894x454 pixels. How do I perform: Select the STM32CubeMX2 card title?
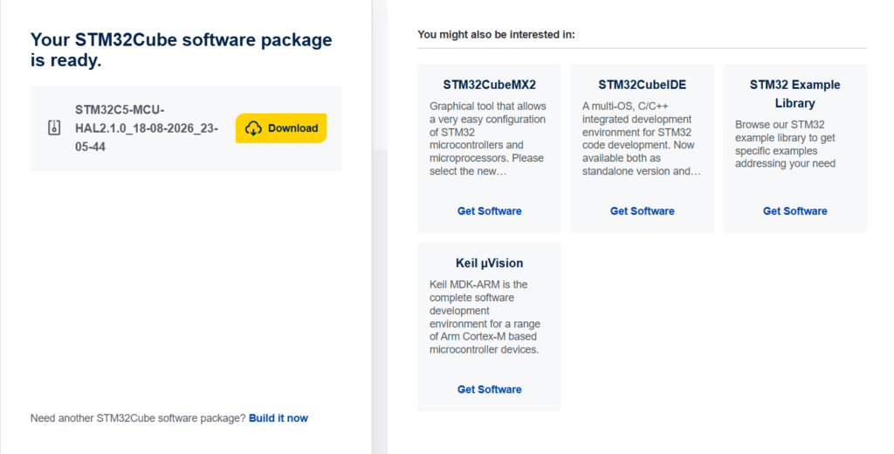click(489, 85)
